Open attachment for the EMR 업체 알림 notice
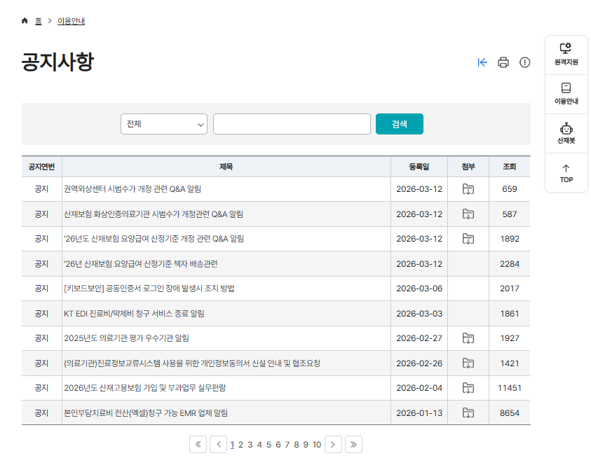Screen dimensions: 591x458 467,412
